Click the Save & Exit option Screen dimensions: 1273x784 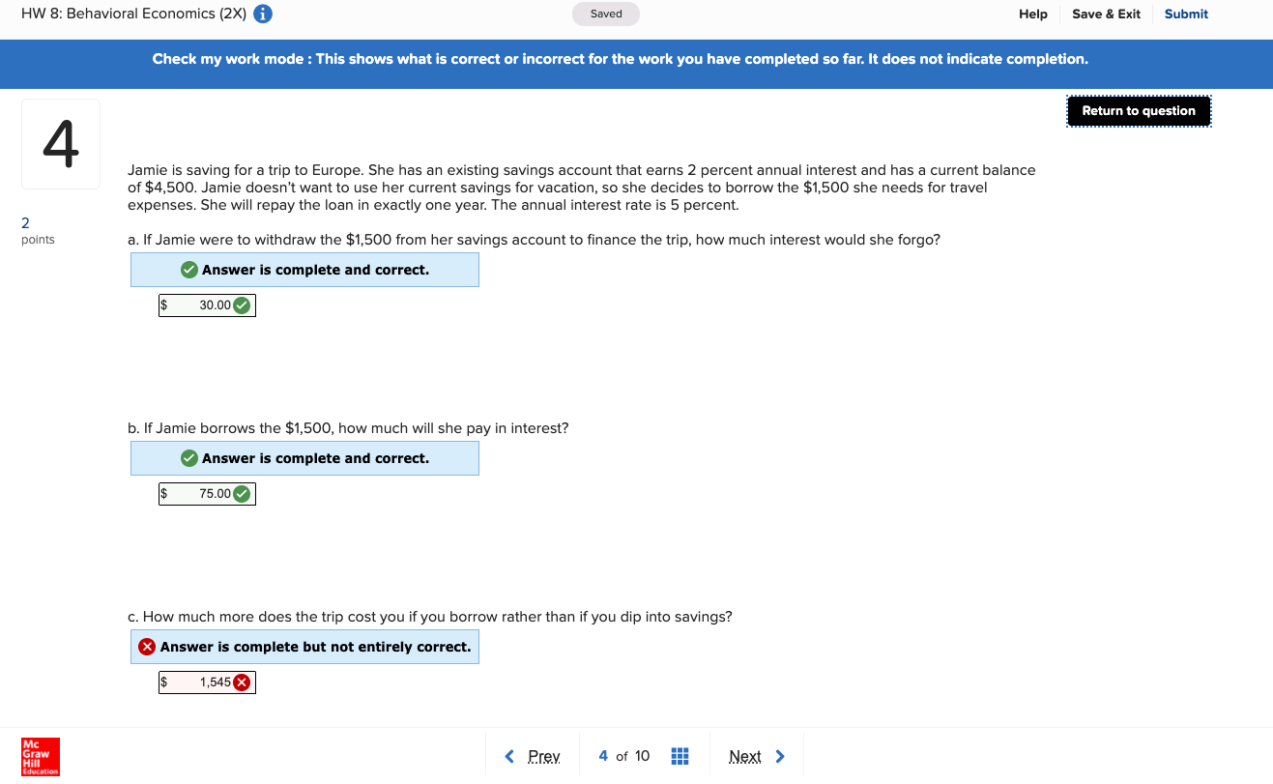1106,14
